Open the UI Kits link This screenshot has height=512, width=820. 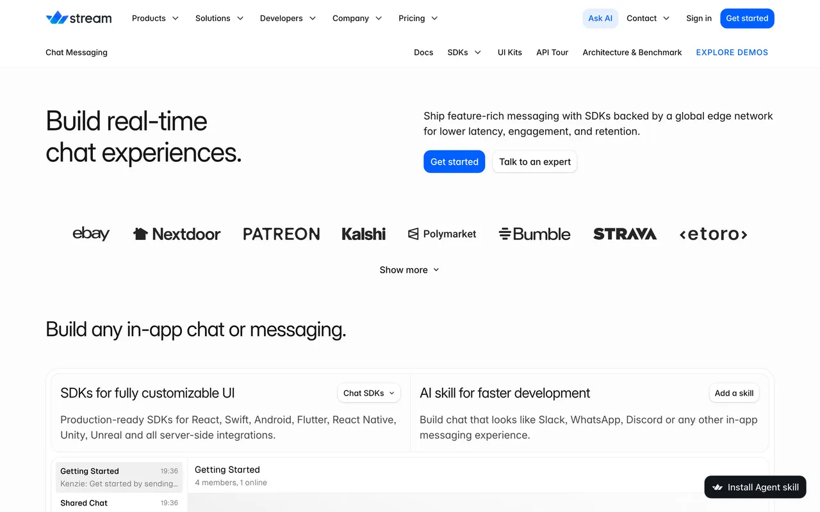[510, 52]
